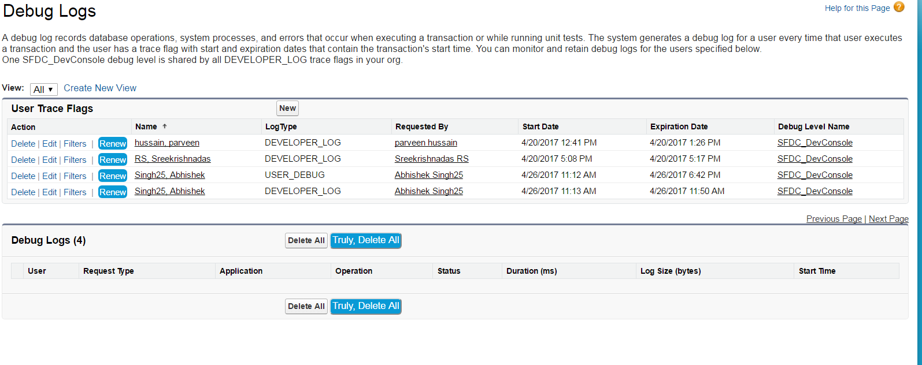922x365 pixels.
Task: Click New button in User Trace Flags
Action: (287, 108)
